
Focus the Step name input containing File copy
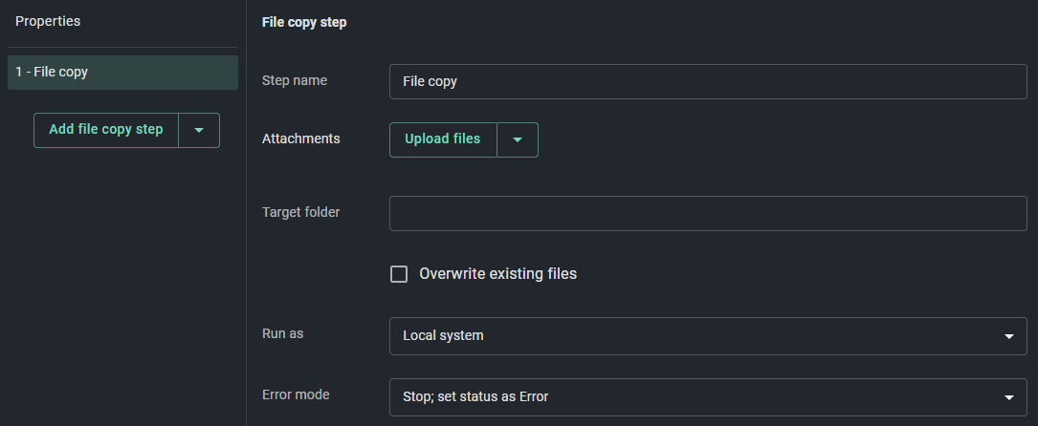coord(708,82)
